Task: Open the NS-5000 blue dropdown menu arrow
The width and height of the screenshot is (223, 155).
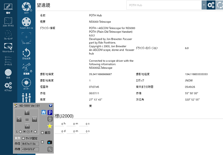Action: pos(51,106)
